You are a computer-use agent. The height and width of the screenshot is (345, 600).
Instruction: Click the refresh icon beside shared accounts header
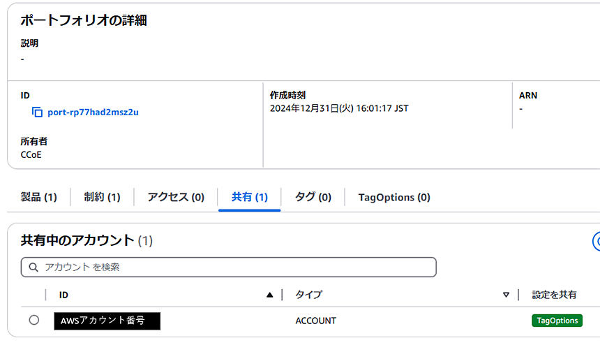click(x=597, y=241)
